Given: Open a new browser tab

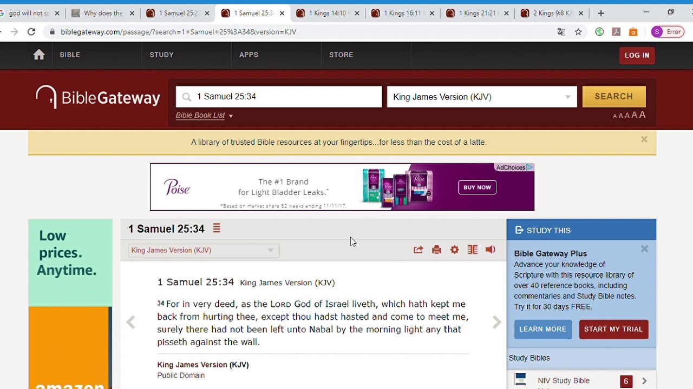Looking at the screenshot, I should click(x=601, y=13).
